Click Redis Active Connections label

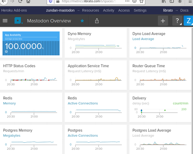tap(83, 103)
